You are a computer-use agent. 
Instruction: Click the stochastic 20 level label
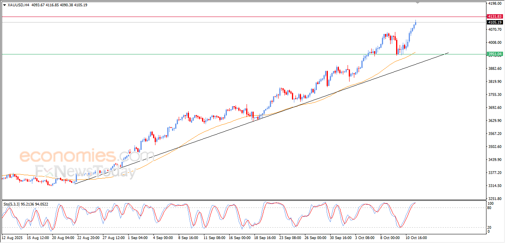[490, 227]
